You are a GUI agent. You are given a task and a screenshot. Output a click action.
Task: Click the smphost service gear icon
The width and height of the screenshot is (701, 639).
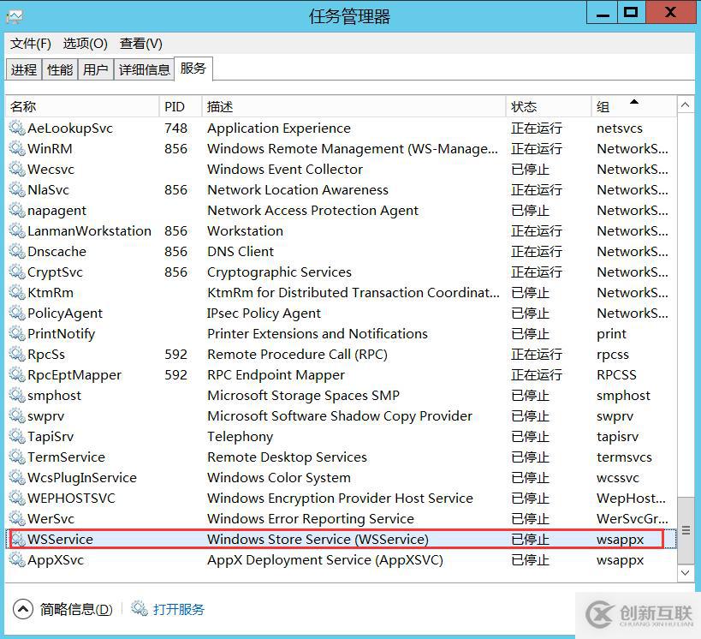point(17,395)
